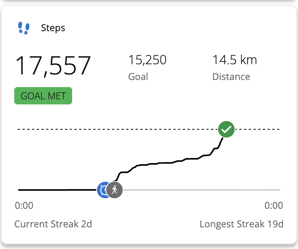The width and height of the screenshot is (298, 249).
Task: Click the right 0:00 axis label
Action: point(274,206)
